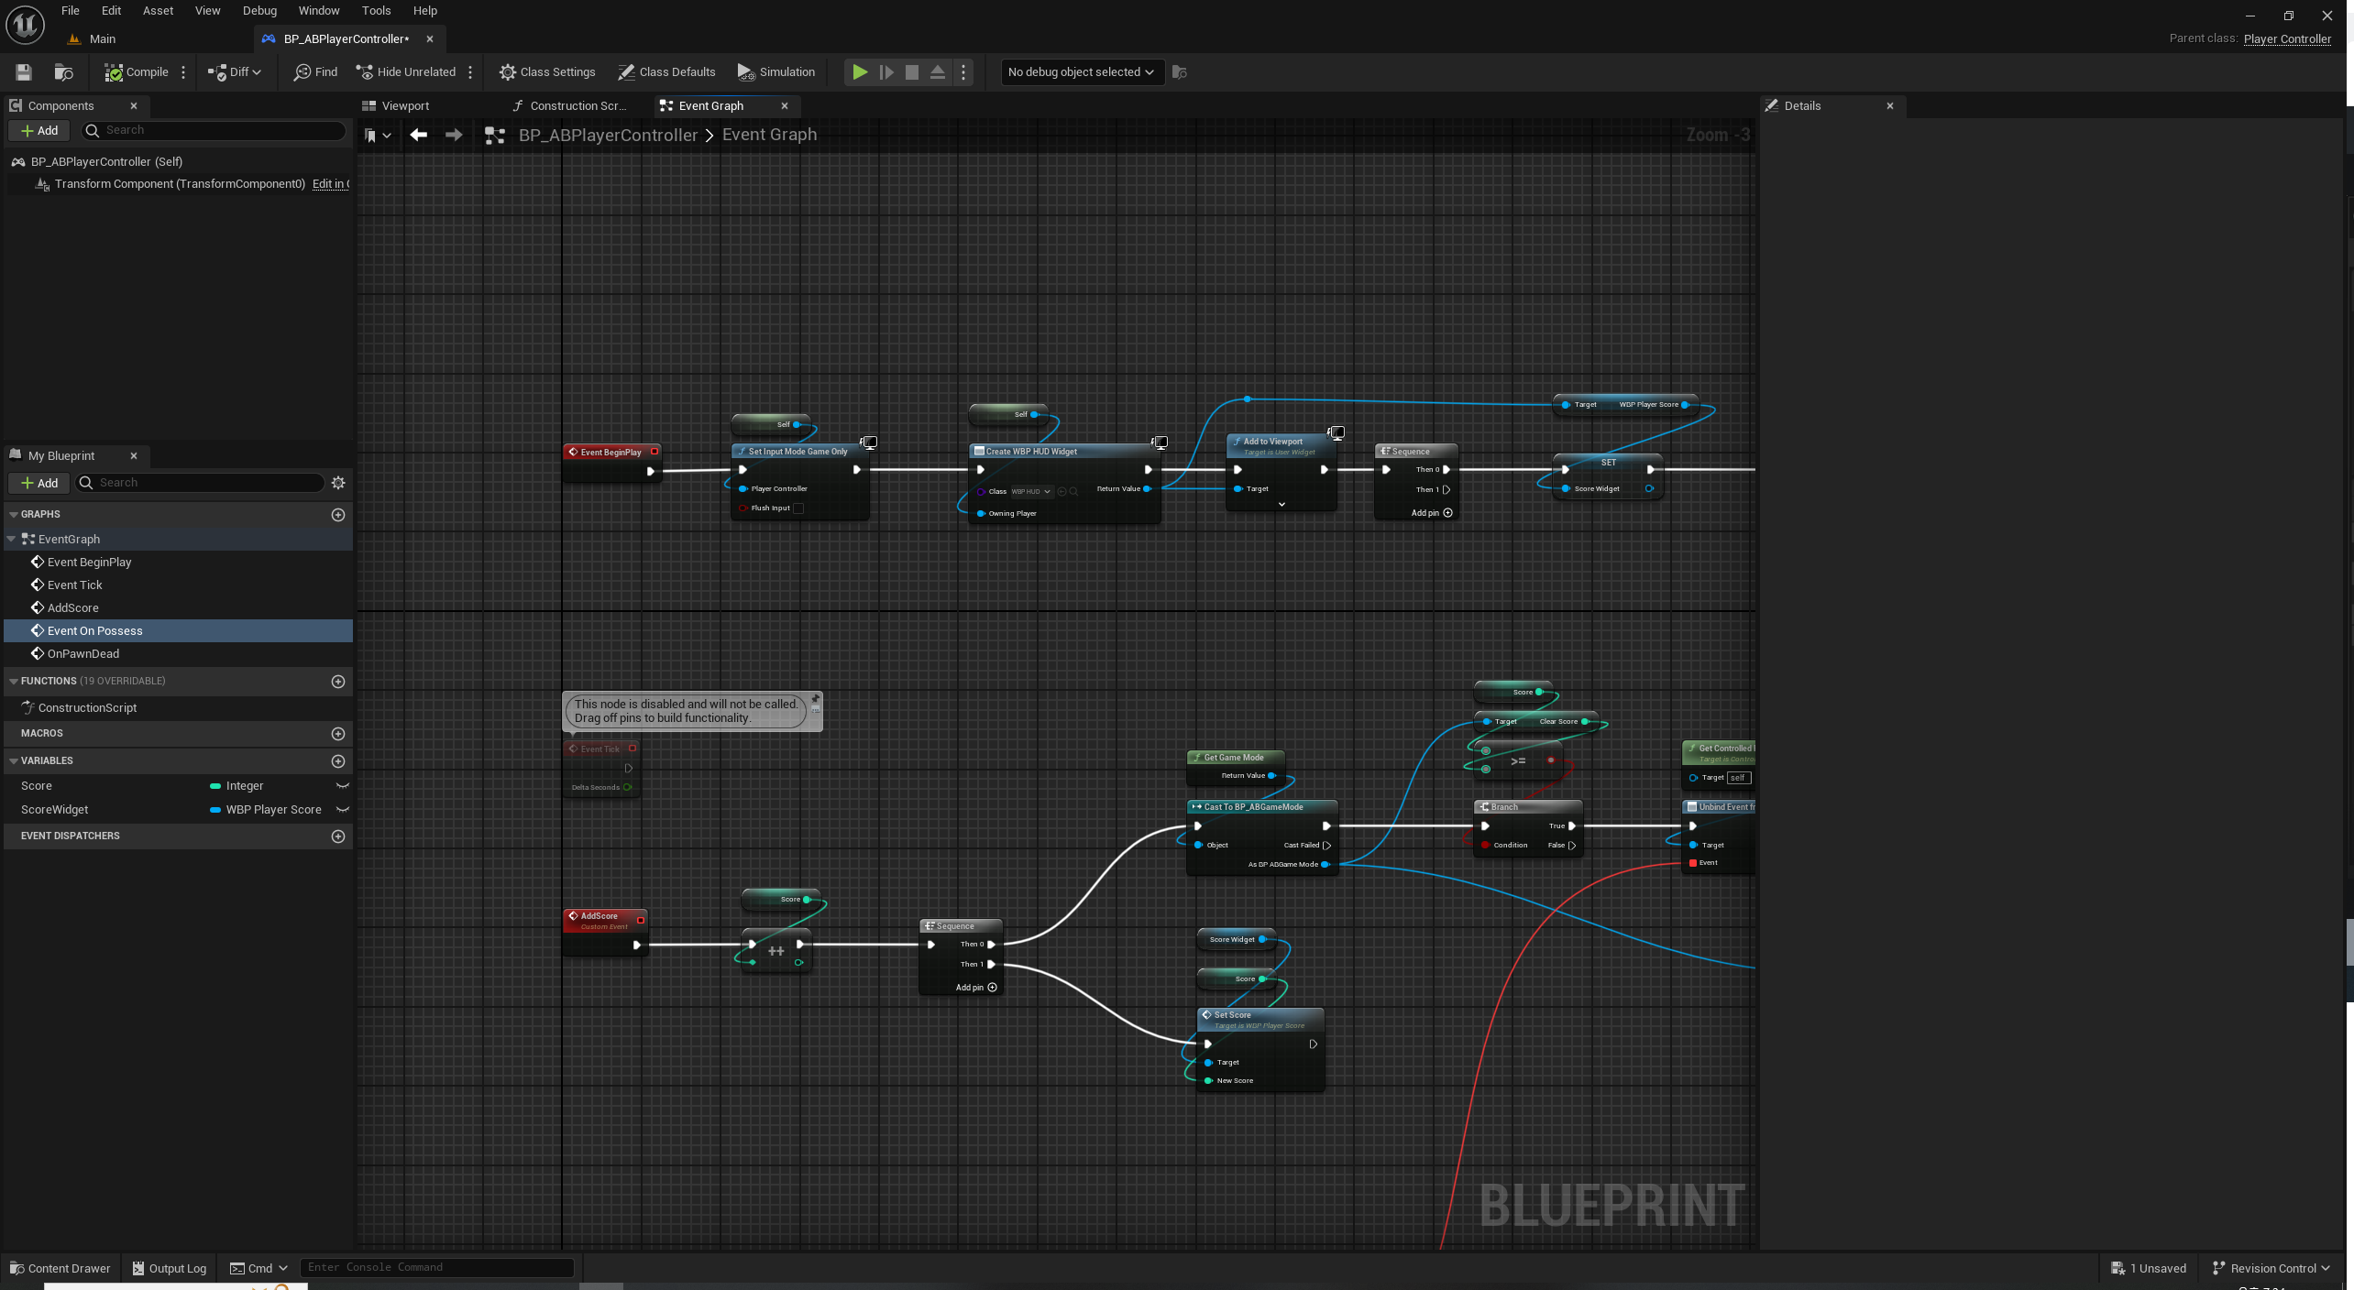Open the Diff dropdown
The height and width of the screenshot is (1290, 2354).
click(234, 72)
